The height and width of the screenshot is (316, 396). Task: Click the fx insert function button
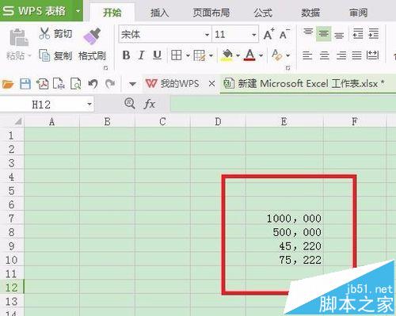[150, 104]
